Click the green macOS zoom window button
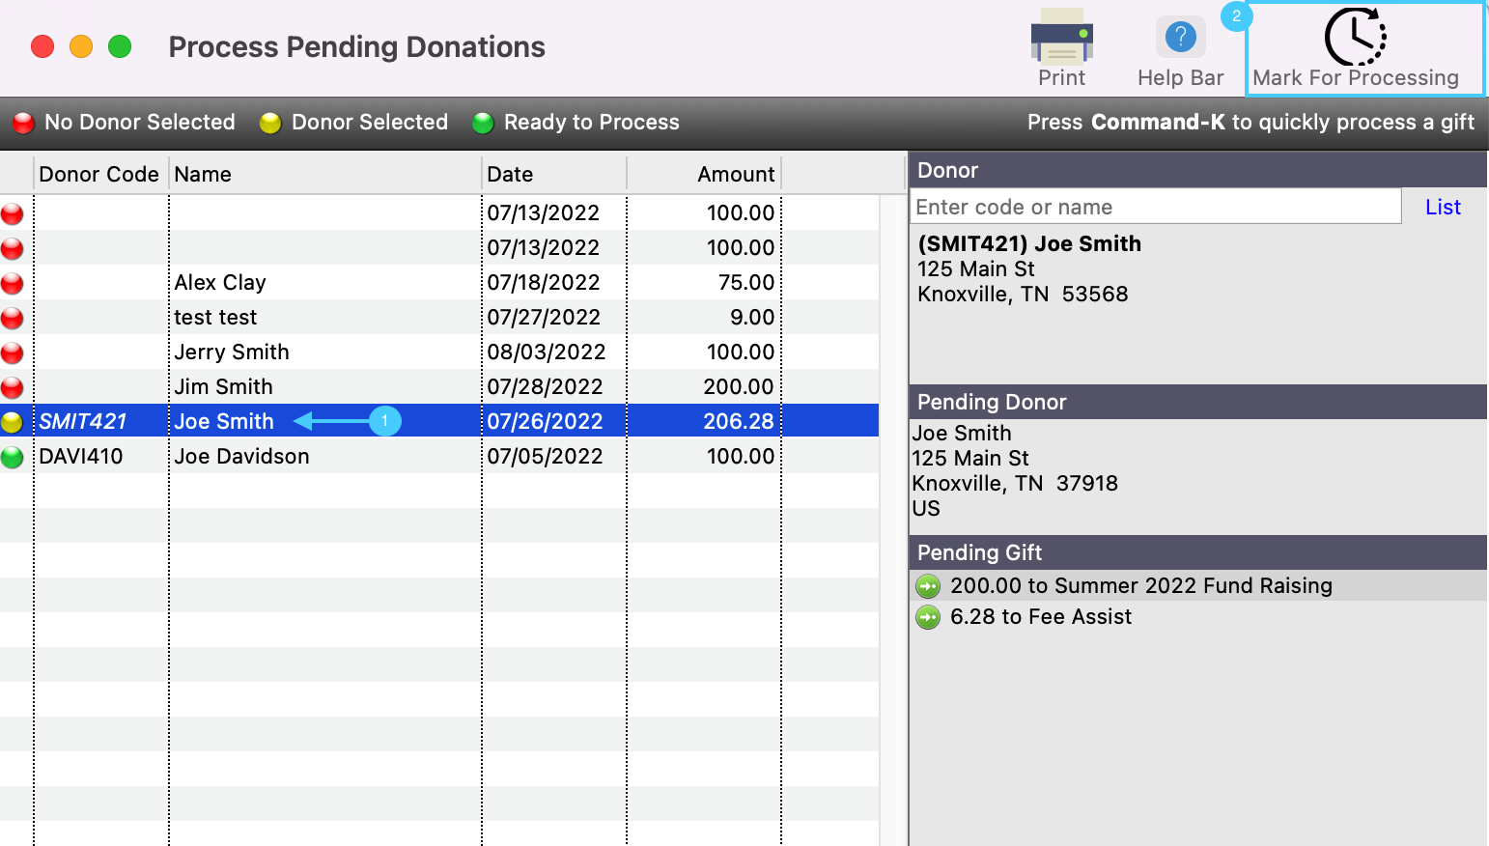The height and width of the screenshot is (846, 1489). tap(120, 46)
